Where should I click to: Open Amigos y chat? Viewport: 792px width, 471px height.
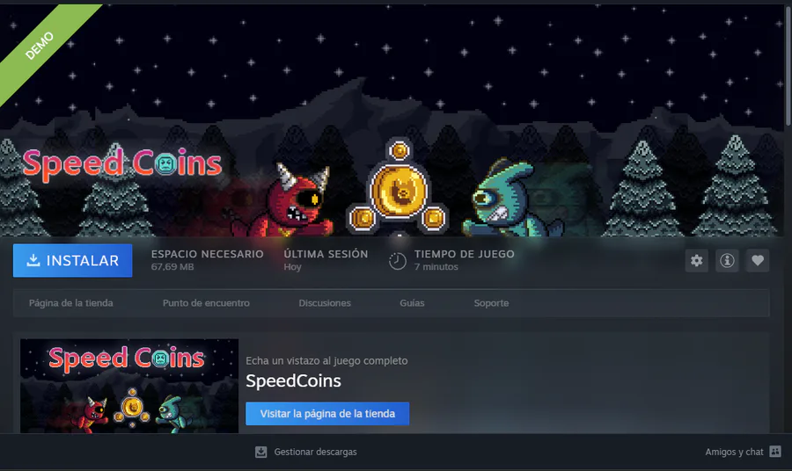tap(734, 452)
